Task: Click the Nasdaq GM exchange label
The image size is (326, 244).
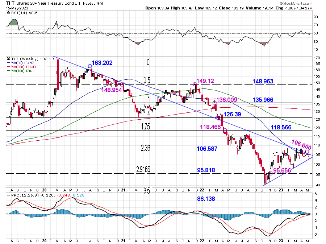Action: 93,4
